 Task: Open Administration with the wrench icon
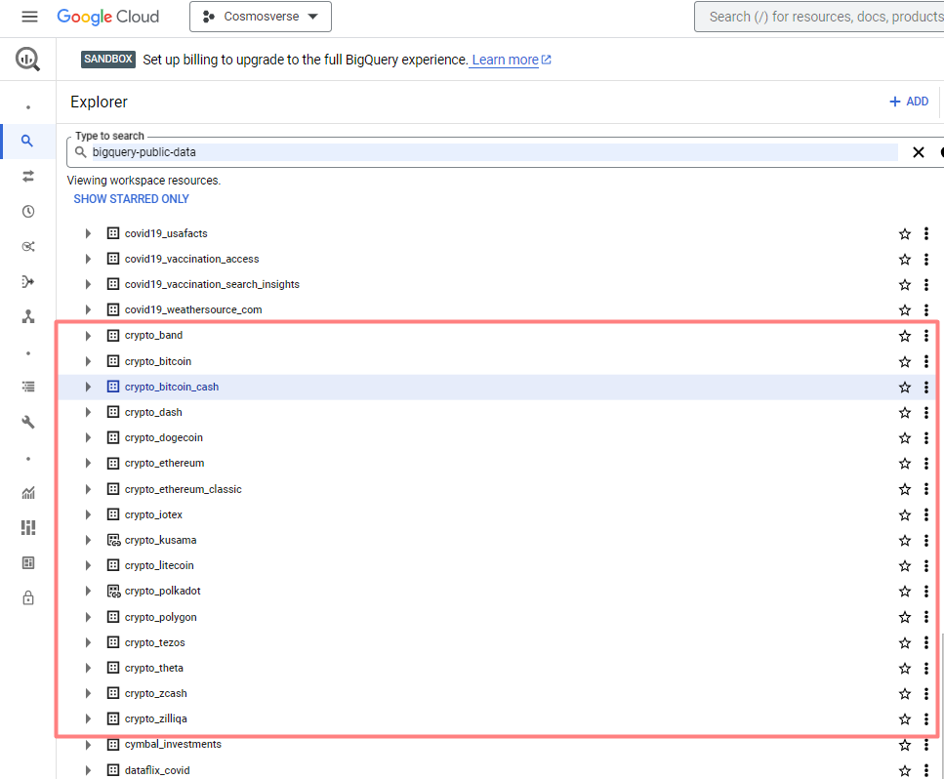[28, 422]
